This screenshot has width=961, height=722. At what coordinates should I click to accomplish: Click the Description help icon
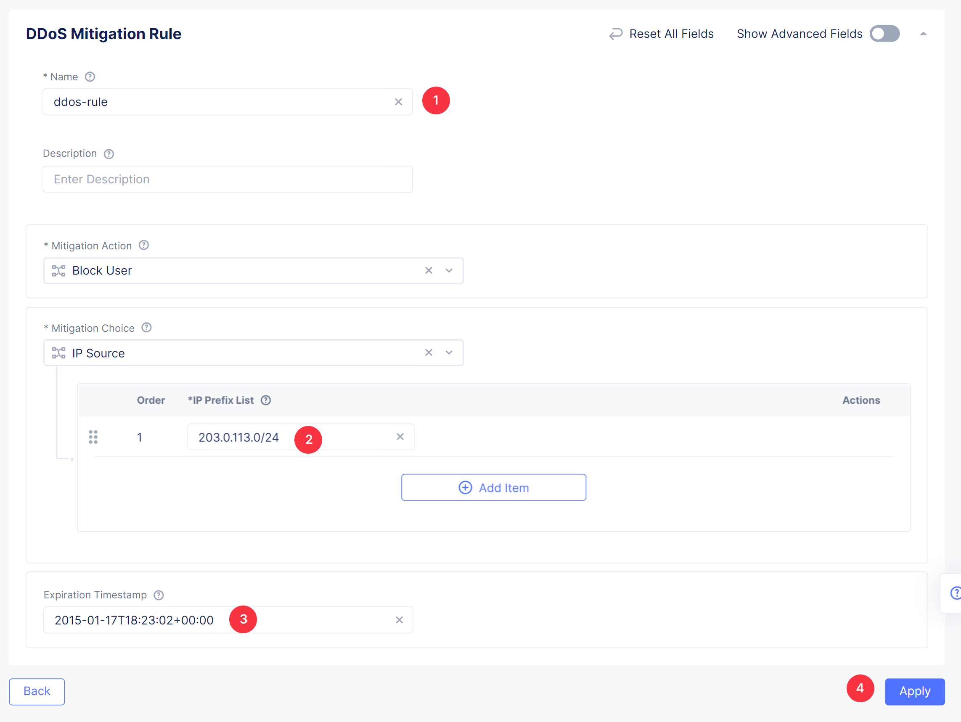(x=109, y=154)
